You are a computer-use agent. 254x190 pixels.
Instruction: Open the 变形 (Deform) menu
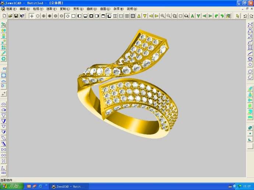[x=78, y=8]
